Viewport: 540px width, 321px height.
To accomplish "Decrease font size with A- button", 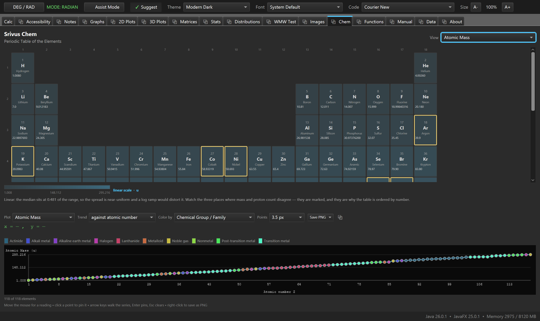I will pos(476,7).
